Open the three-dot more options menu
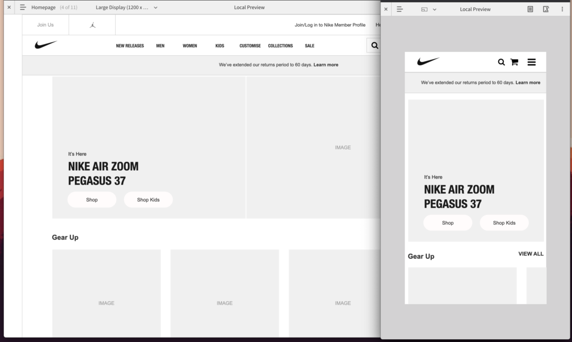Screen dimensions: 572x342 562,9
